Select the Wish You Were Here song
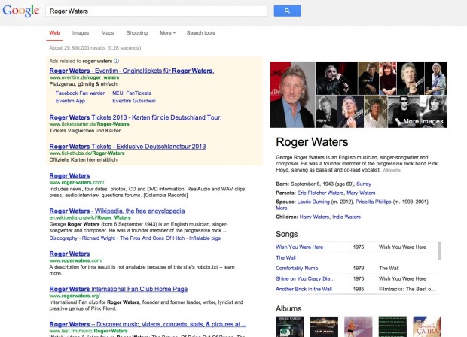467x337 pixels. pyautogui.click(x=299, y=247)
